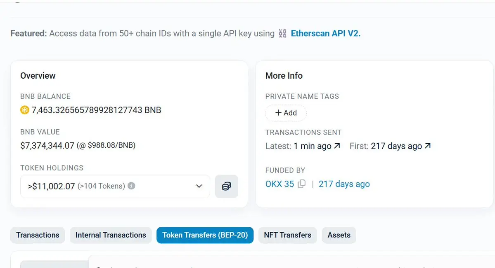Click the 217 days ago funding link
The height and width of the screenshot is (268, 495).
pos(344,184)
